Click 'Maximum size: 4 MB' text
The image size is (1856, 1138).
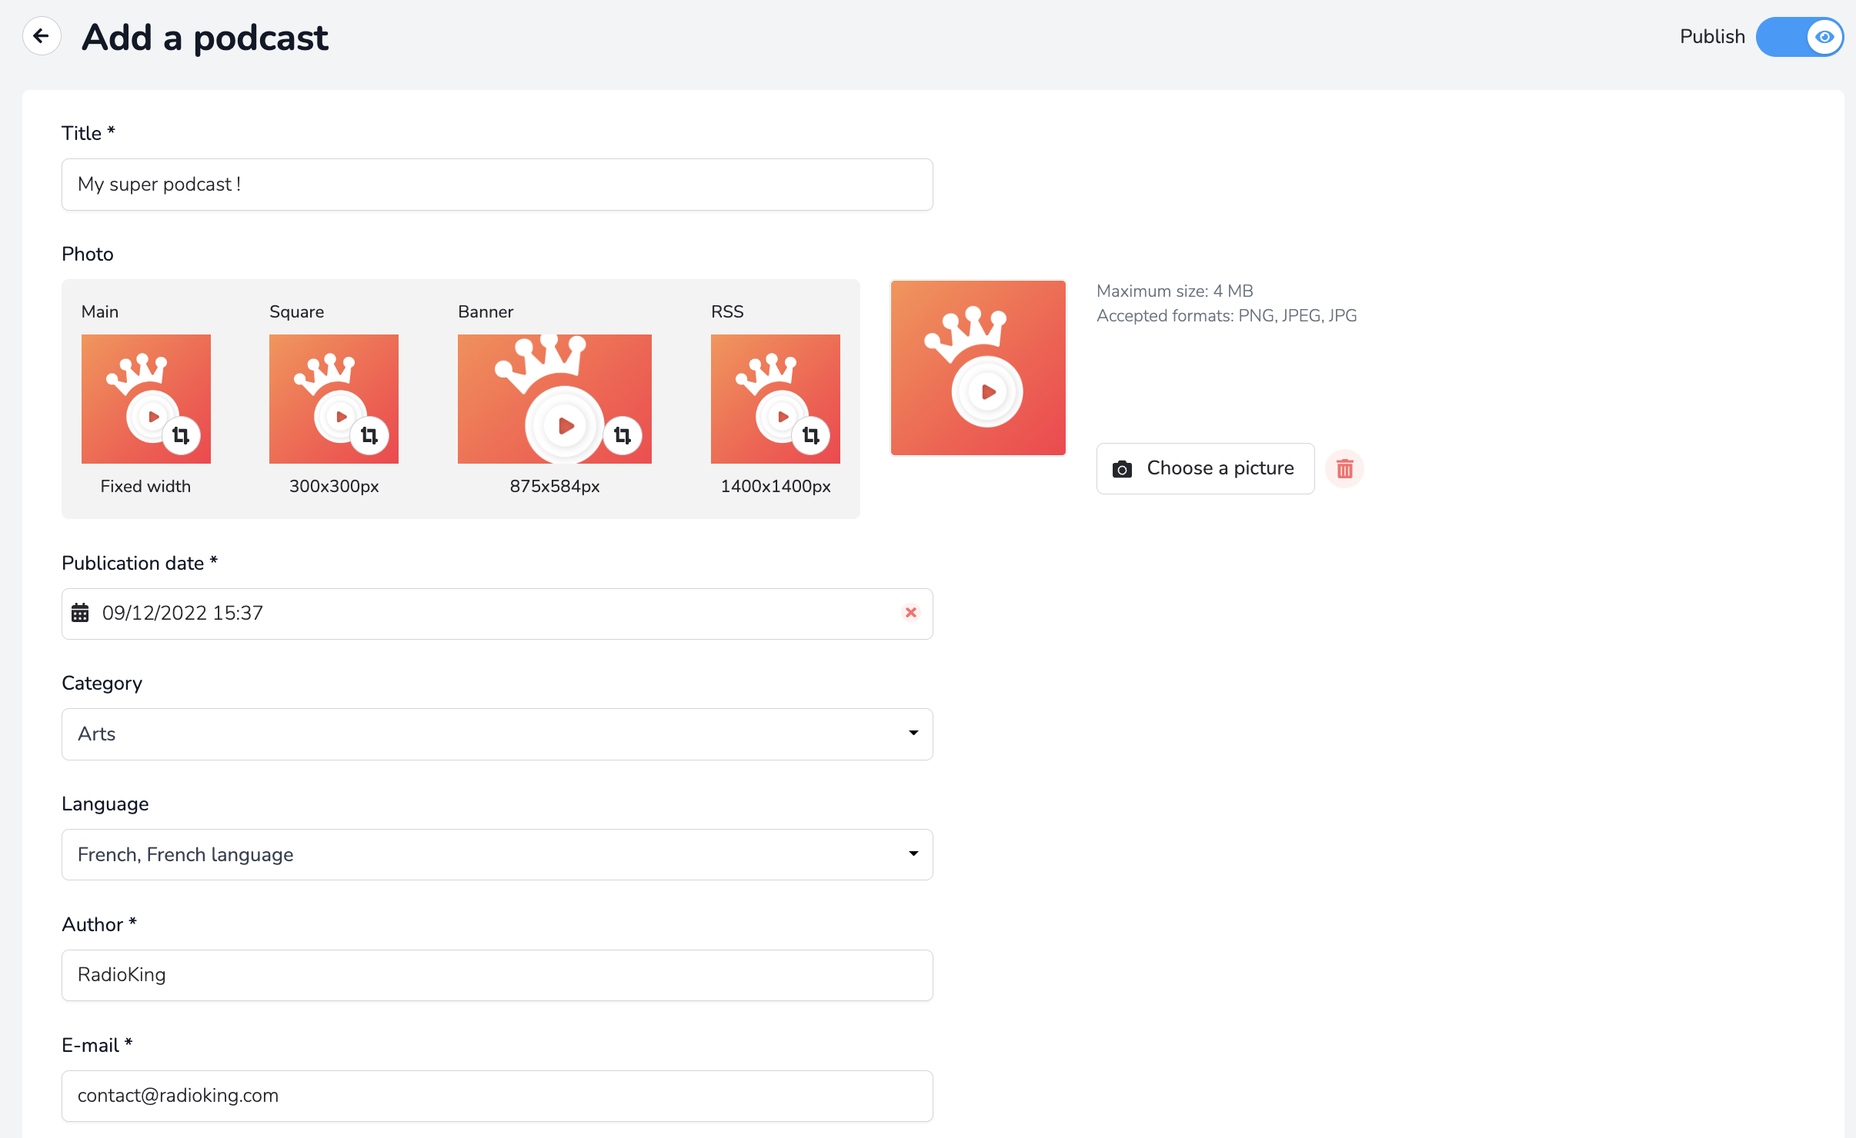pos(1174,291)
